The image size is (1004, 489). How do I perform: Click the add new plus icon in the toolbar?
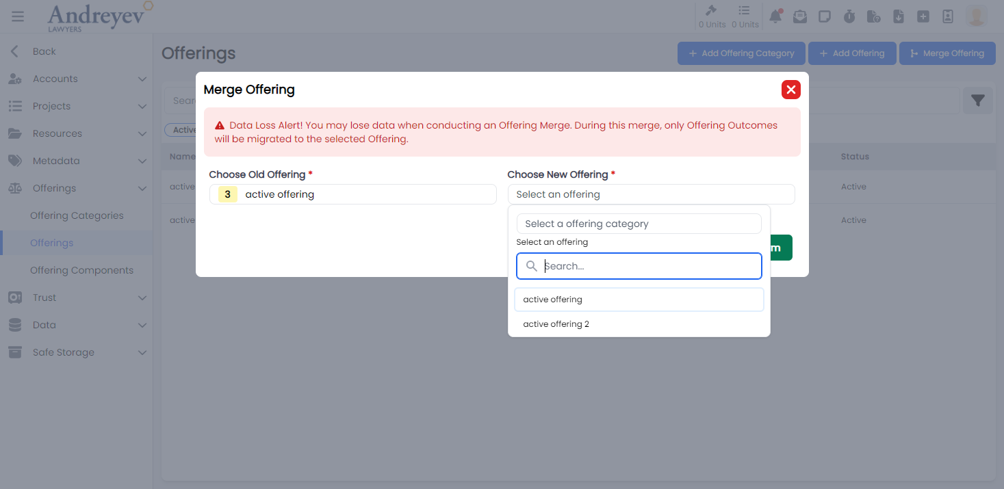click(923, 15)
